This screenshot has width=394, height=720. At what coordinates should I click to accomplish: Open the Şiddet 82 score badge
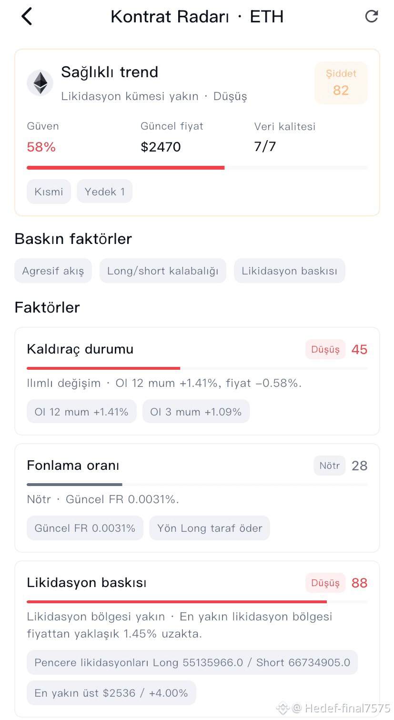pos(341,83)
